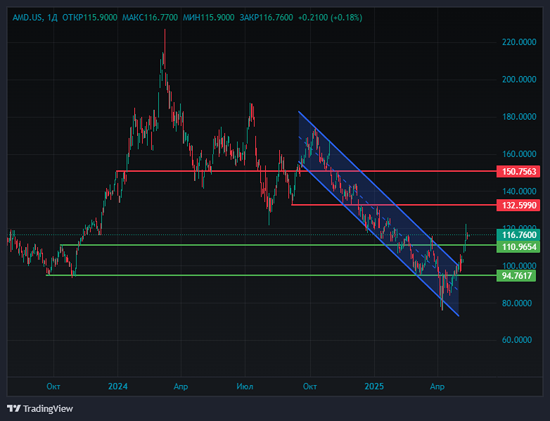Viewport: 550px width, 421px height.
Task: Click the current price label 116.7600
Action: [x=518, y=234]
